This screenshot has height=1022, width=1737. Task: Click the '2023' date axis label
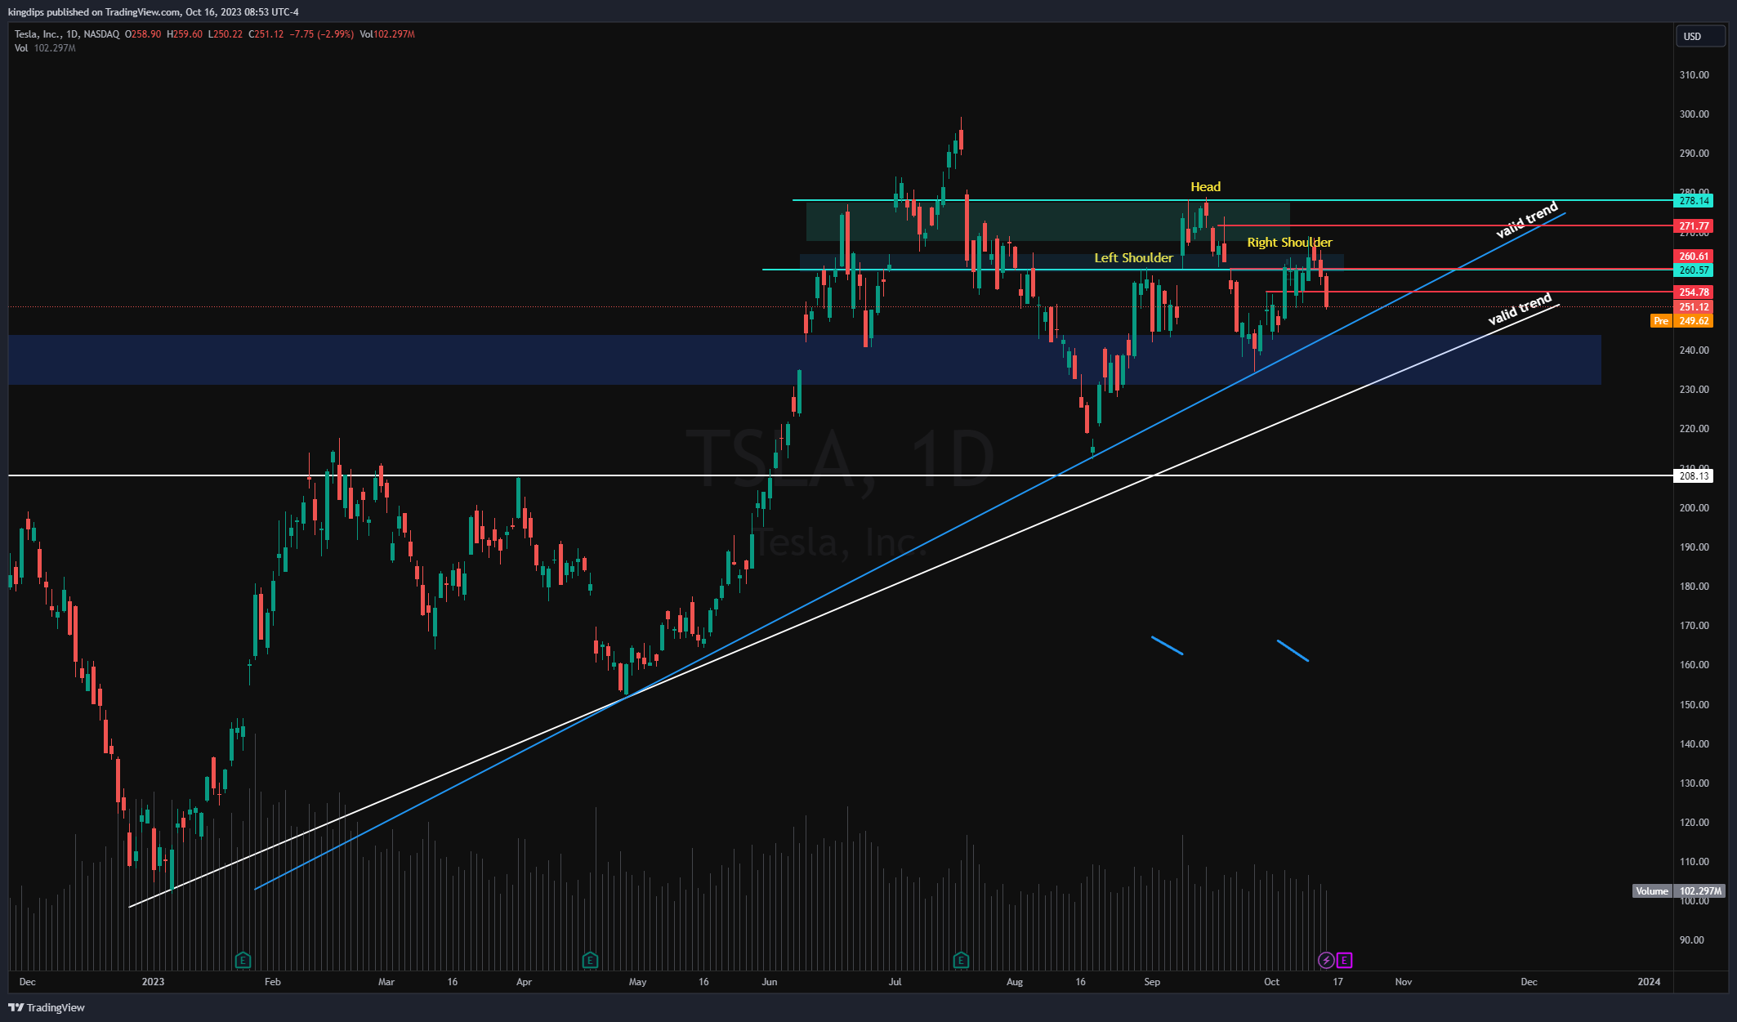[153, 982]
